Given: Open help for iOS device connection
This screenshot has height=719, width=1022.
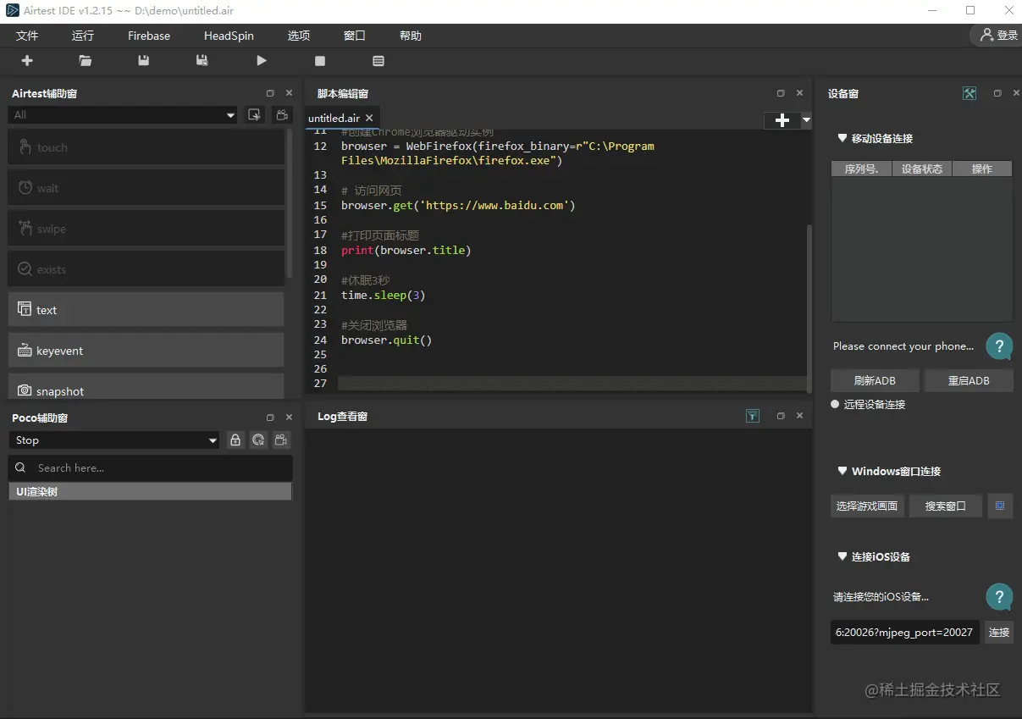Looking at the screenshot, I should click(999, 596).
